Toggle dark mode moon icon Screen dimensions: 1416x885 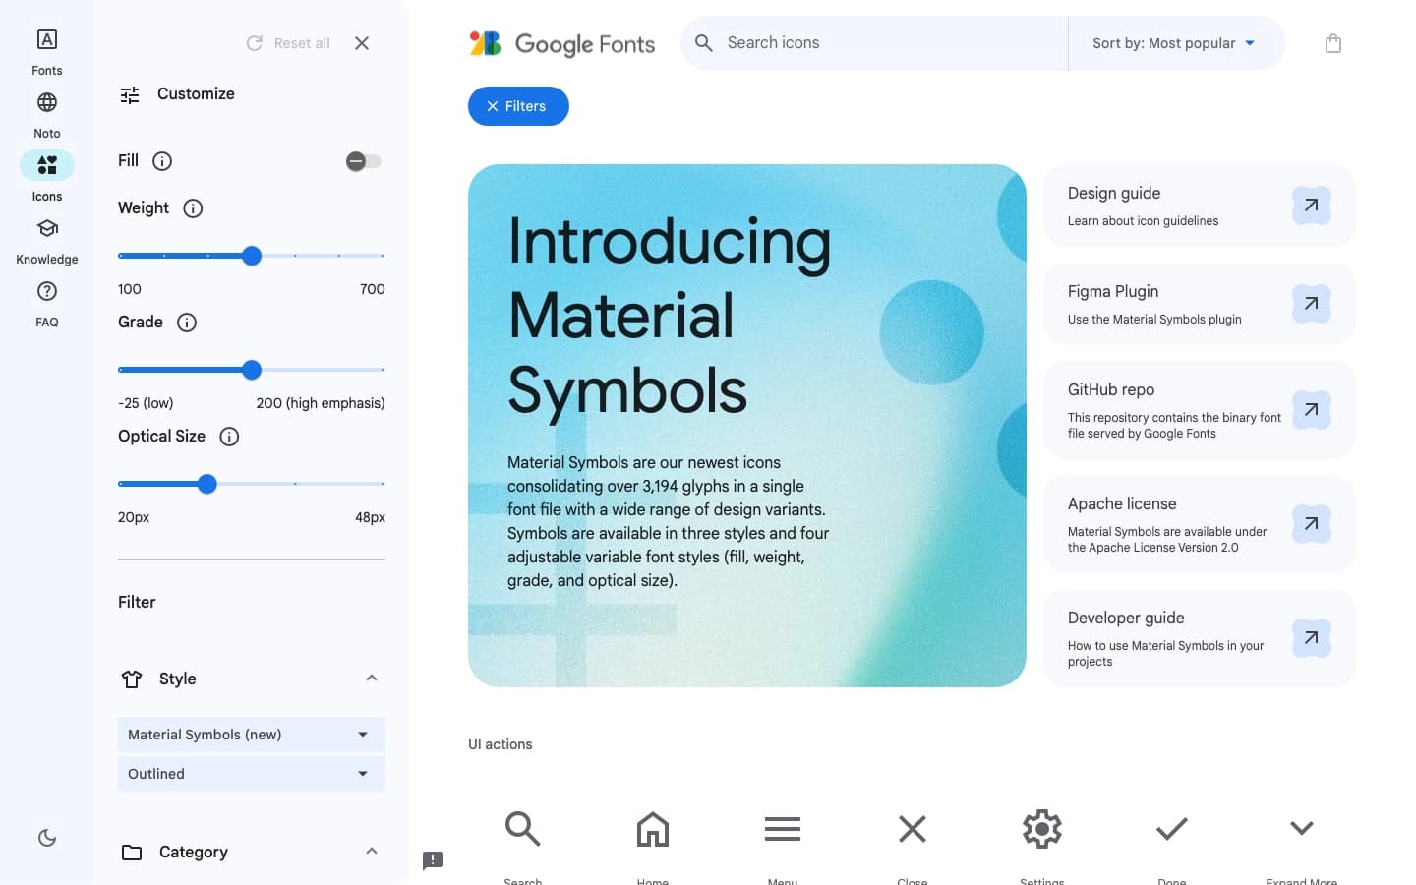(x=47, y=838)
